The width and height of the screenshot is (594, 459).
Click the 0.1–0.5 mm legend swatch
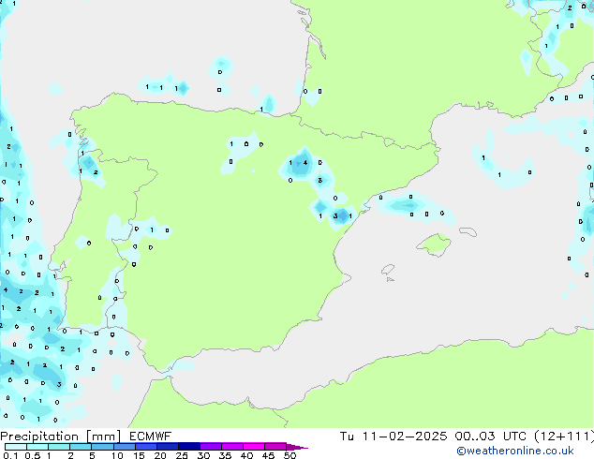16,447
